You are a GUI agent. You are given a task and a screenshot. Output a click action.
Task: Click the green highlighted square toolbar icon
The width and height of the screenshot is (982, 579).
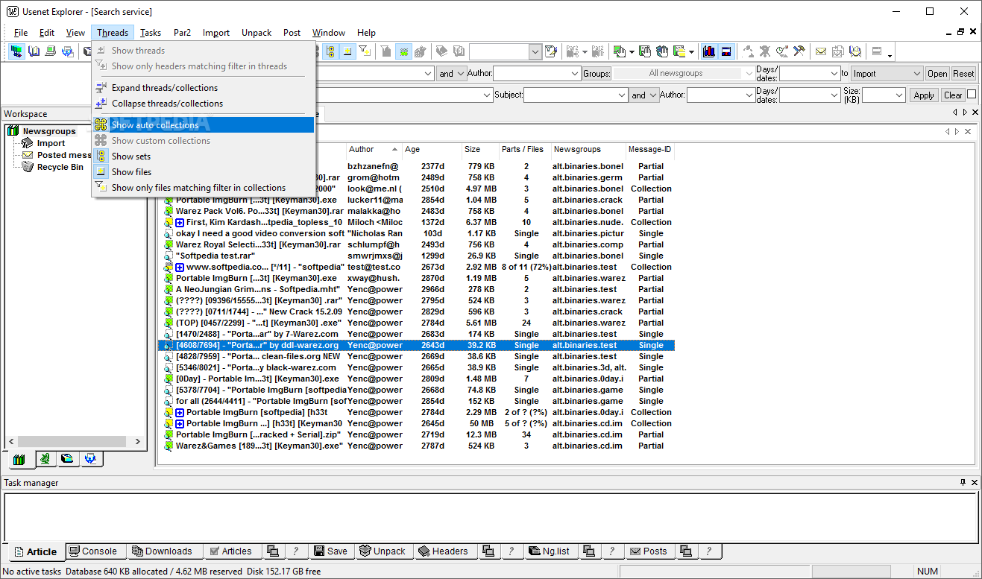pos(403,51)
